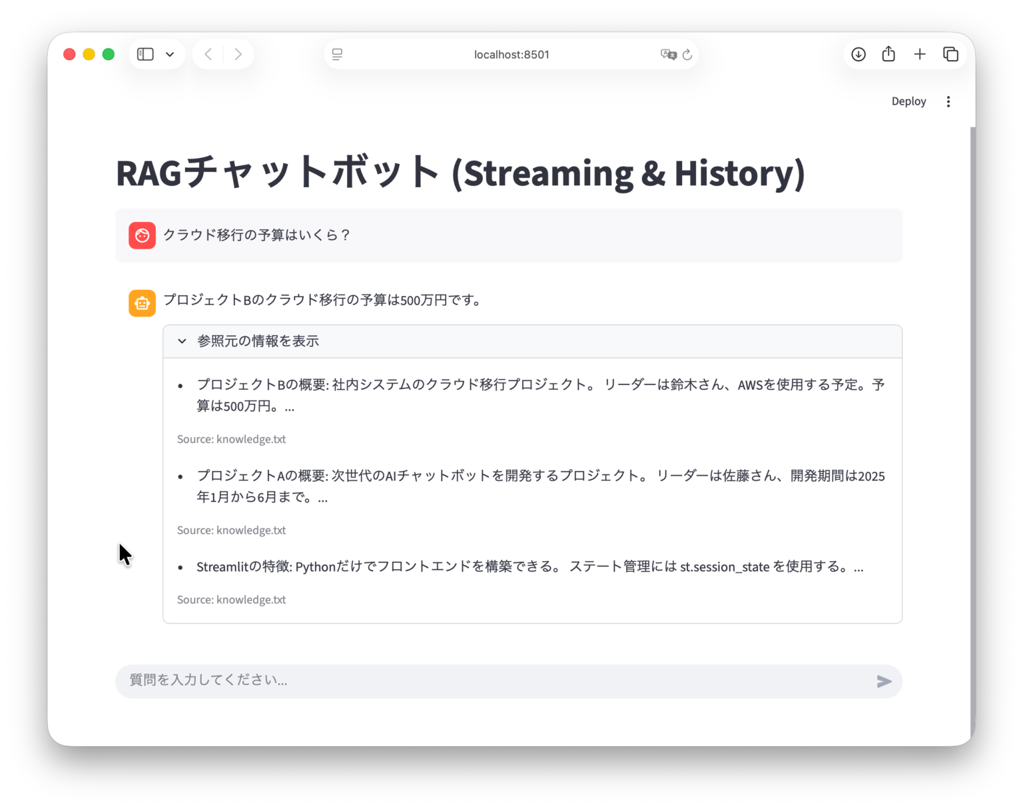Click the assistant robot avatar icon
1023x809 pixels.
click(x=142, y=303)
